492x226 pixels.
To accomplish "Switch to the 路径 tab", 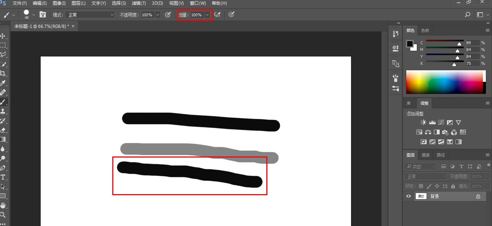I will [441, 155].
